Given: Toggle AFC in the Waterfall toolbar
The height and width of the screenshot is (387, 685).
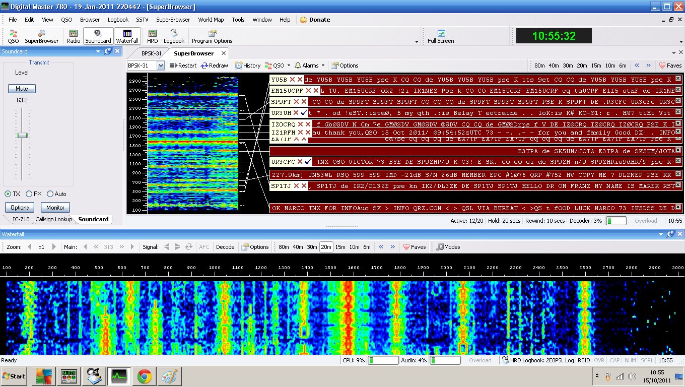Looking at the screenshot, I should click(204, 247).
